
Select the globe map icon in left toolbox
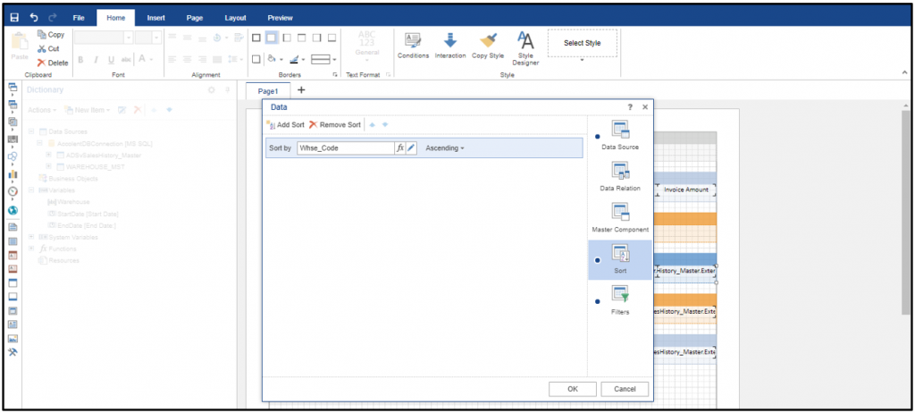click(x=13, y=210)
